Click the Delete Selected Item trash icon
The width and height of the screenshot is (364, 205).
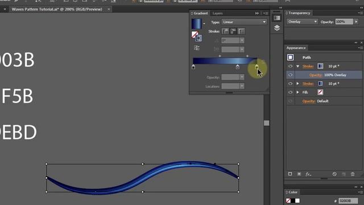coord(353,174)
